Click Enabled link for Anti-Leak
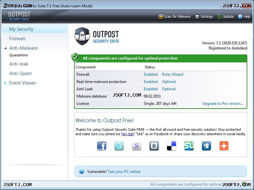 (x=151, y=89)
